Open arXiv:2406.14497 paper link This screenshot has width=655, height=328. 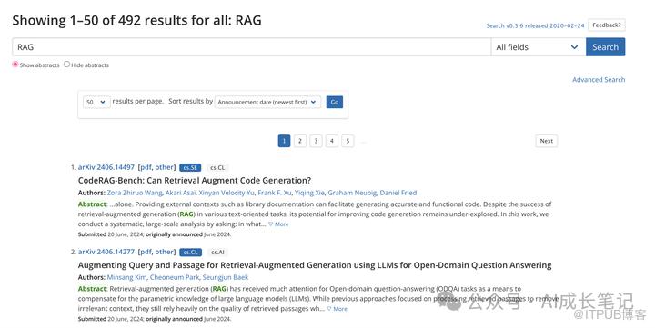point(106,167)
